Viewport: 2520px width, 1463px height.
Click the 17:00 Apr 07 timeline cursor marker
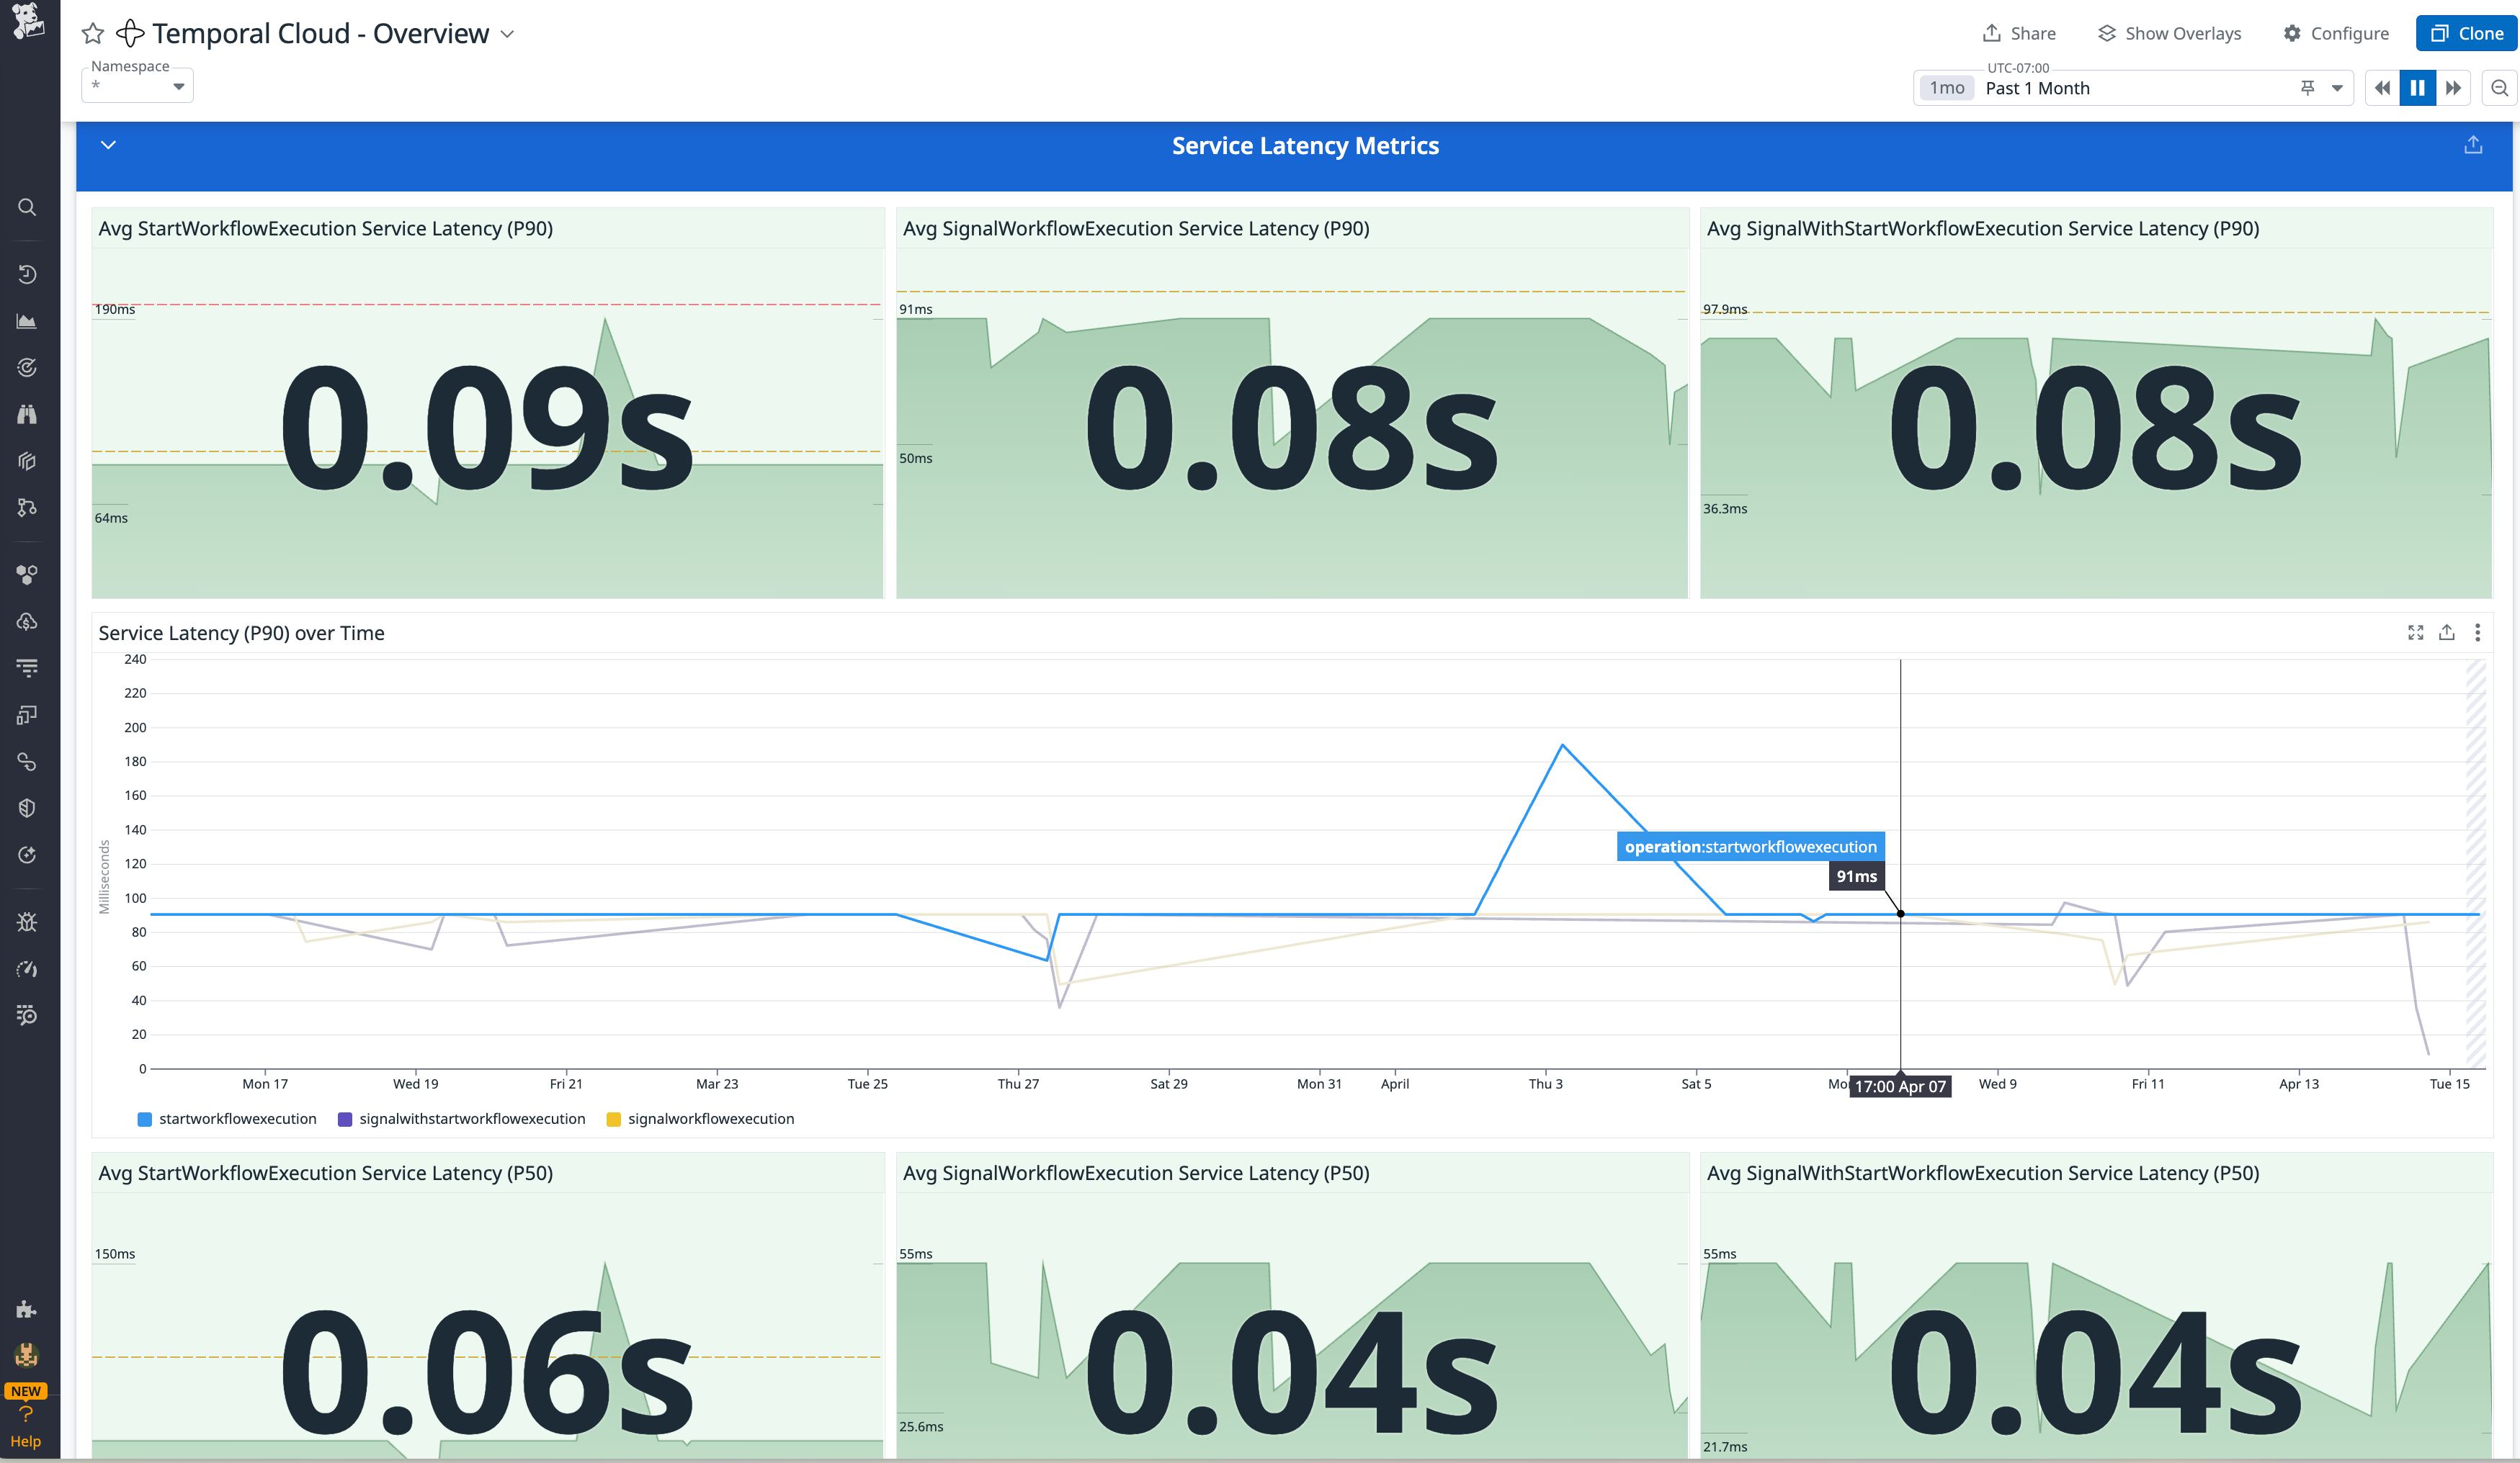[x=1899, y=1086]
